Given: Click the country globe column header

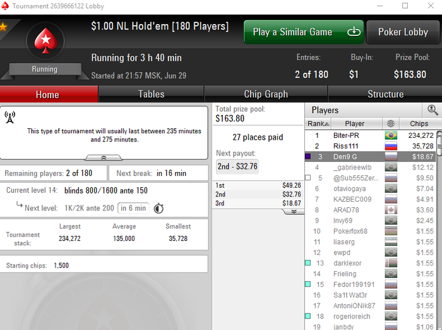Looking at the screenshot, I should tap(390, 124).
